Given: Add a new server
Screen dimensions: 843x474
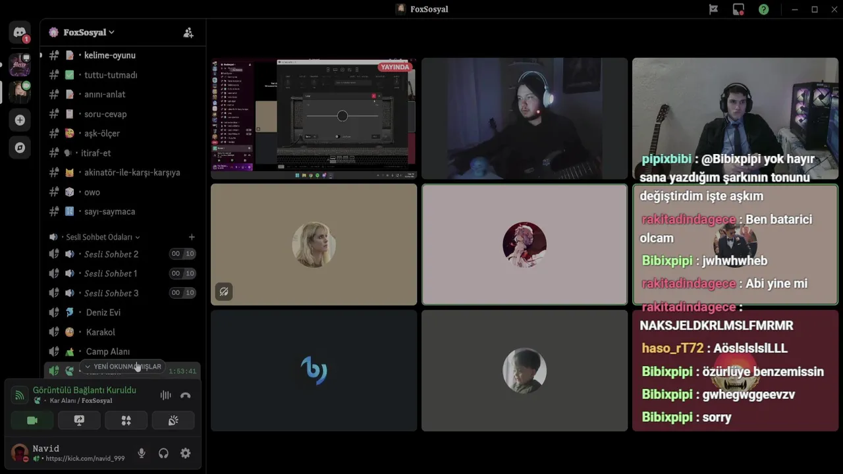Looking at the screenshot, I should click(x=20, y=120).
